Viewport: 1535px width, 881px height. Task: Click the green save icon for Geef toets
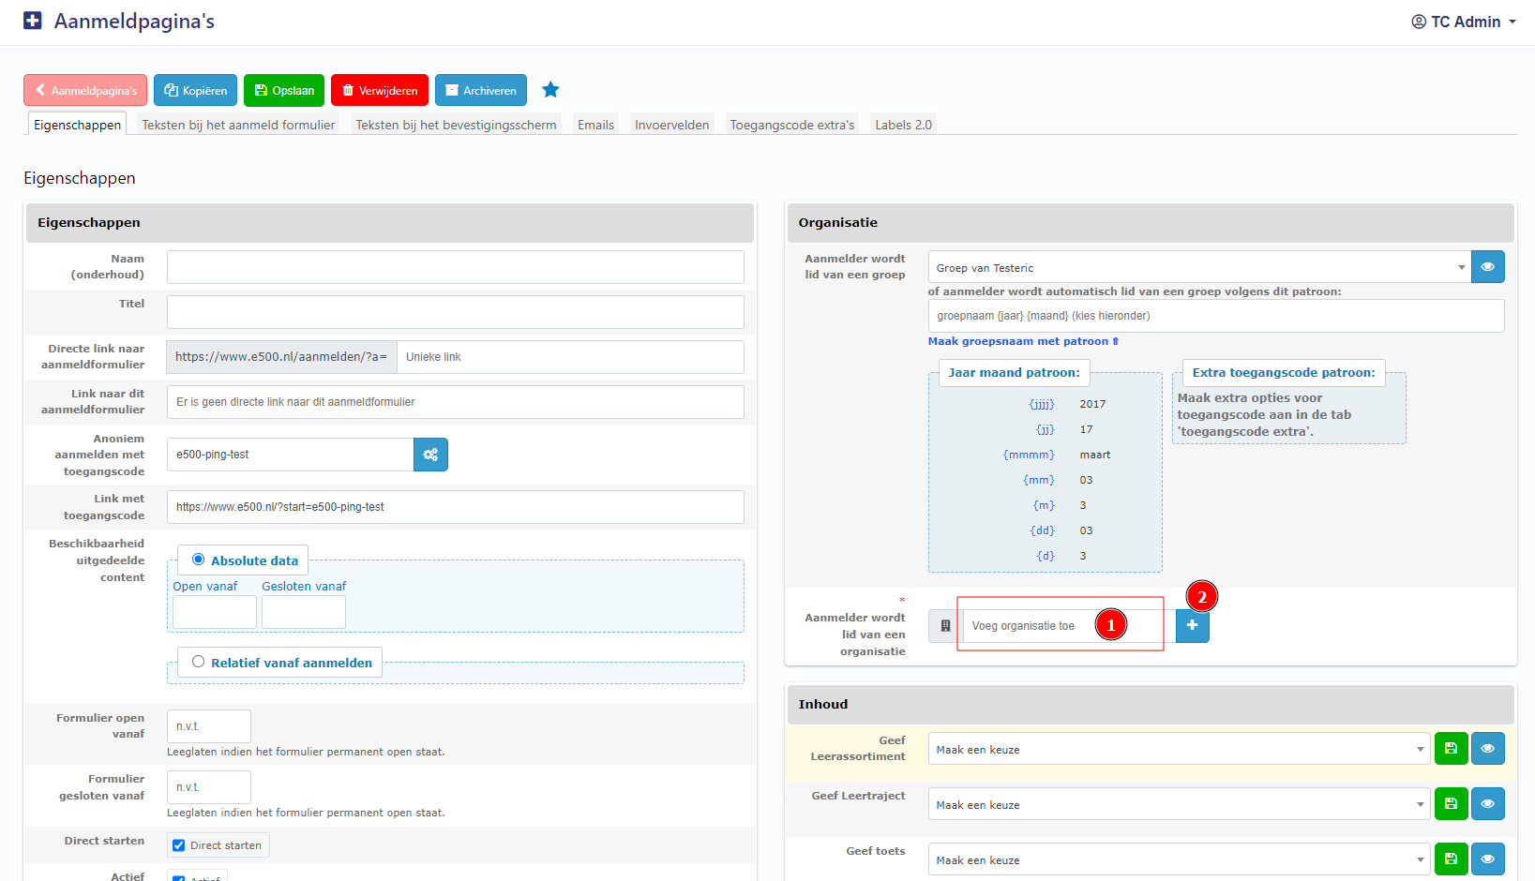tap(1451, 859)
